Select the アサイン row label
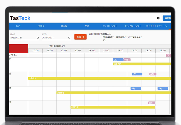Image resolution: width=181 pixels, height=125 pixels. pos(13,55)
